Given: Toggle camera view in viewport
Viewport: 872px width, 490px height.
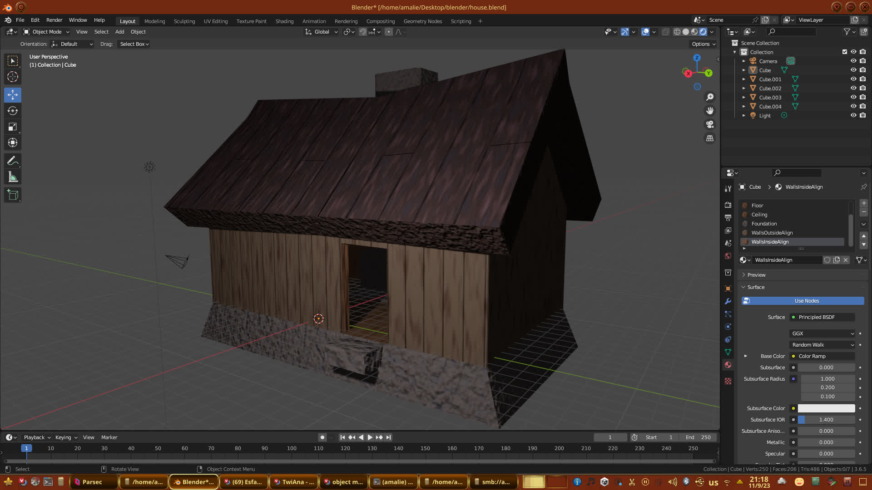Looking at the screenshot, I should tap(710, 124).
